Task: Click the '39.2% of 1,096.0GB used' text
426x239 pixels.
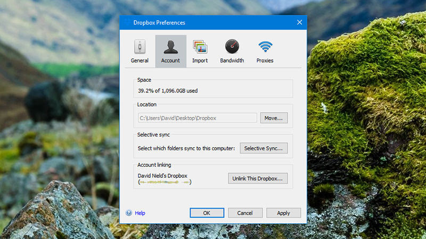Action: tap(168, 91)
